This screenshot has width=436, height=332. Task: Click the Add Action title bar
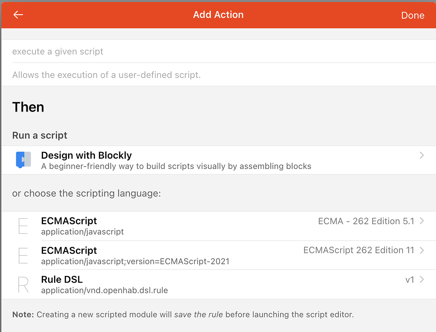tap(218, 15)
